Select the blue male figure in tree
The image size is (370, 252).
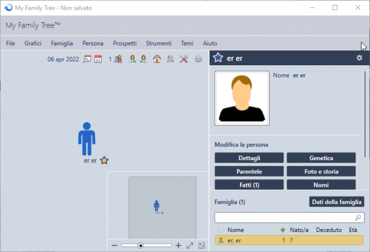tap(87, 139)
